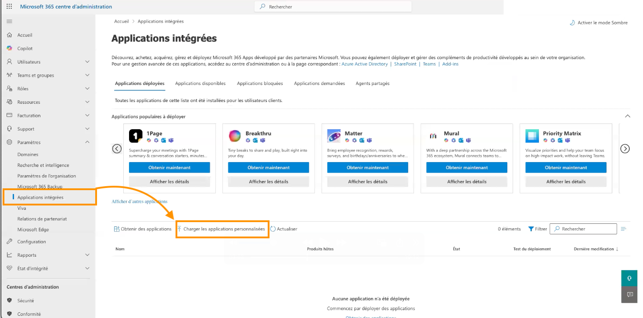Expand the Utilisateurs menu section

click(x=87, y=62)
